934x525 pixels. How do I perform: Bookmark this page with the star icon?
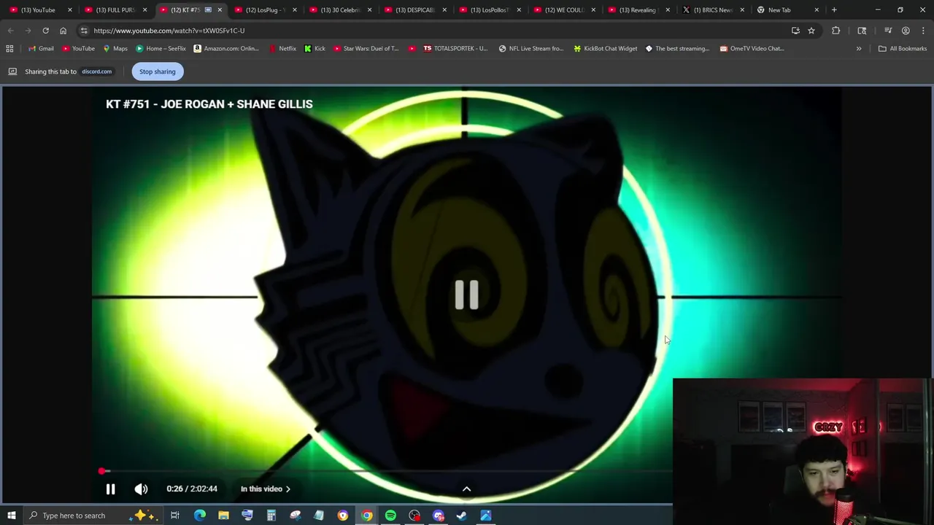pyautogui.click(x=811, y=31)
